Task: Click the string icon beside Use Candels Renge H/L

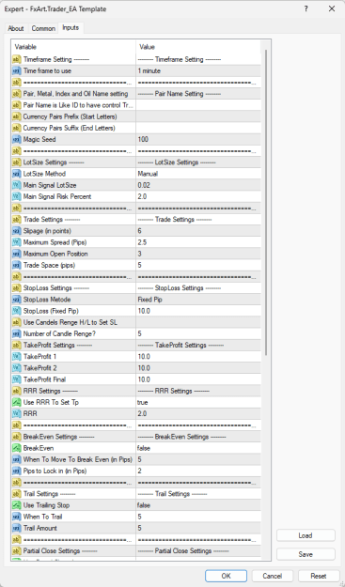Action: pos(17,322)
